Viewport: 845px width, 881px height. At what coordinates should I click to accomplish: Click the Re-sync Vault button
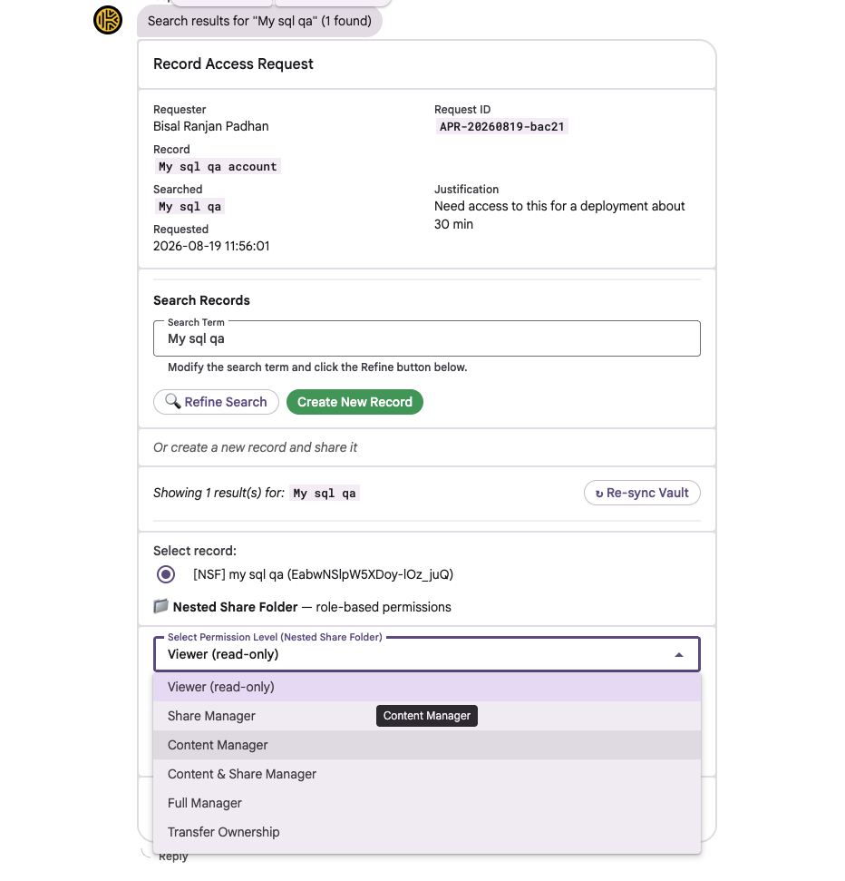[x=642, y=493]
